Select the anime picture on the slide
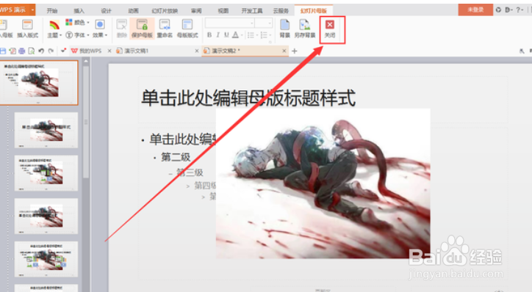This screenshot has height=292, width=532. 323,183
